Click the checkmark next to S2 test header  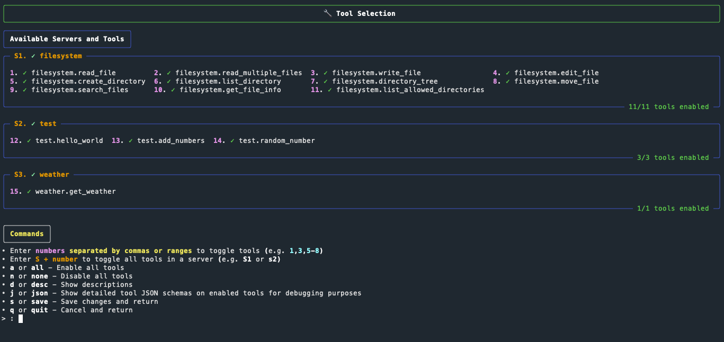[33, 124]
